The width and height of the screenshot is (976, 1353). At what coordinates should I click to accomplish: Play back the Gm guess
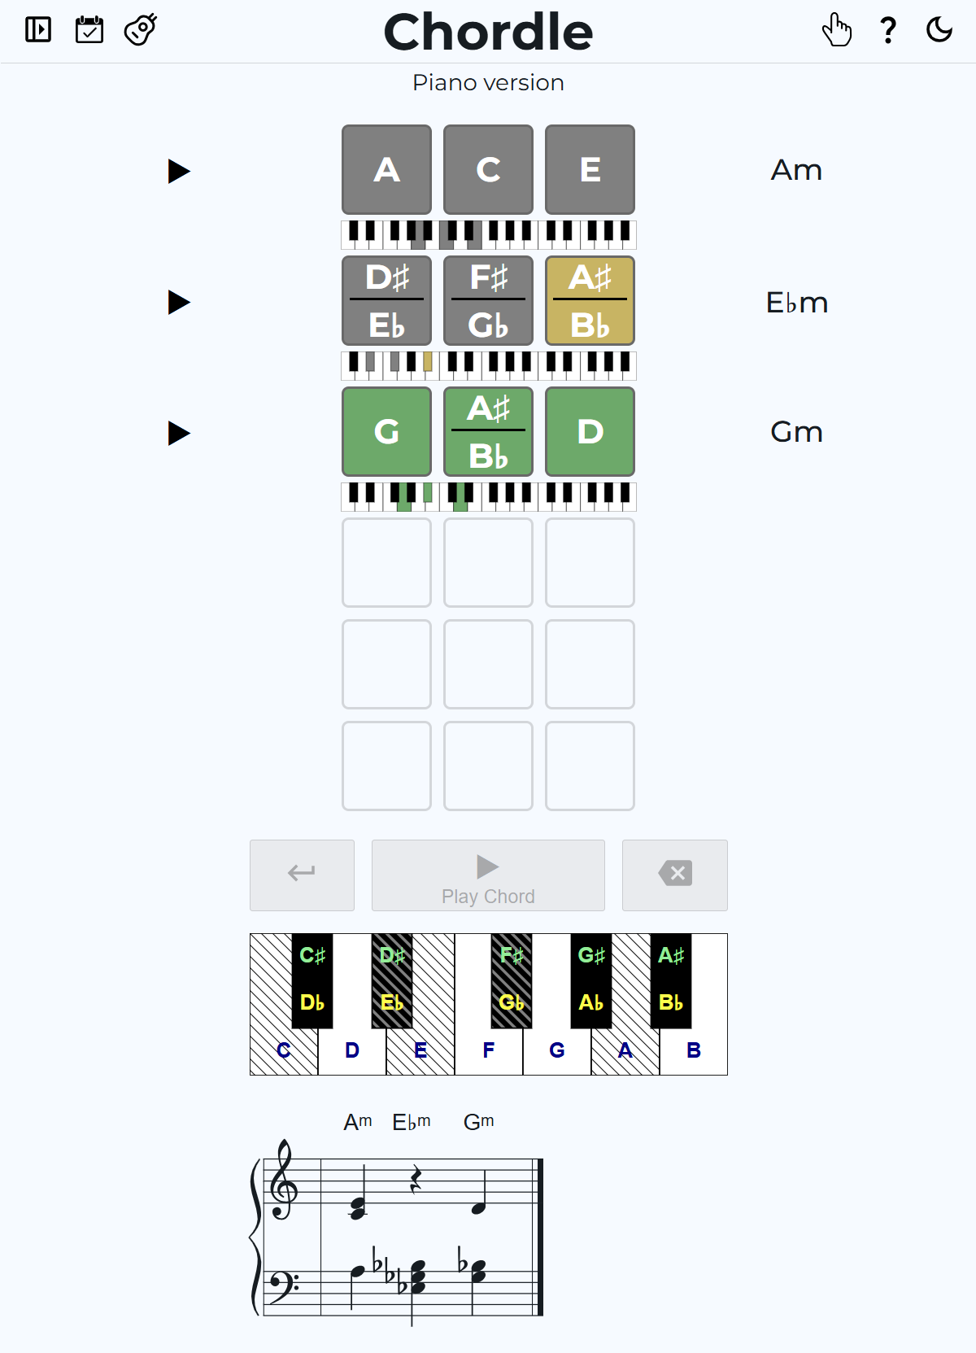tap(178, 432)
